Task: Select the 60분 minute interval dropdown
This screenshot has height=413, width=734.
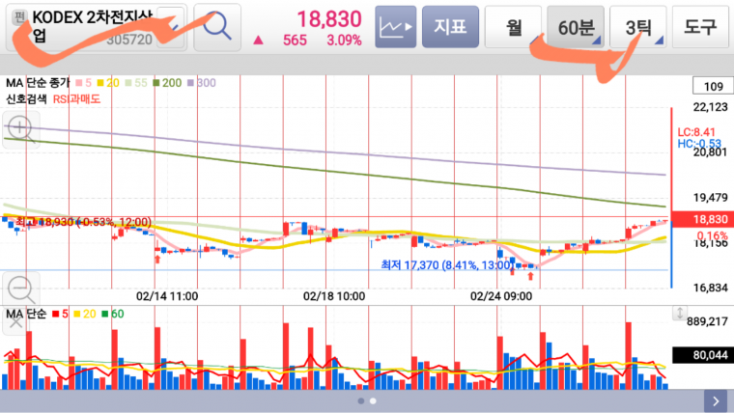Action: [576, 27]
